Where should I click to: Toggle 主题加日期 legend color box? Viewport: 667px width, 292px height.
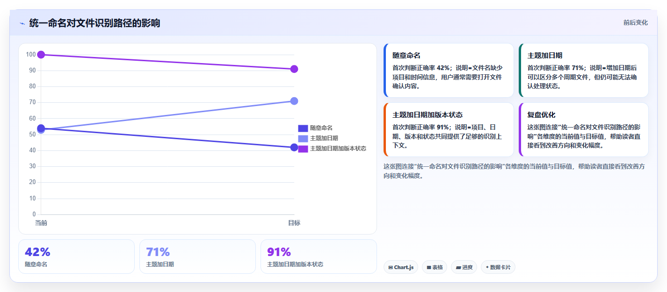pyautogui.click(x=303, y=138)
